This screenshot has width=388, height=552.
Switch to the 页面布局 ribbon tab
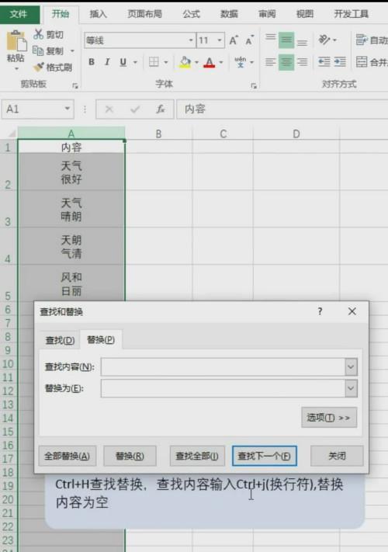[x=144, y=14]
